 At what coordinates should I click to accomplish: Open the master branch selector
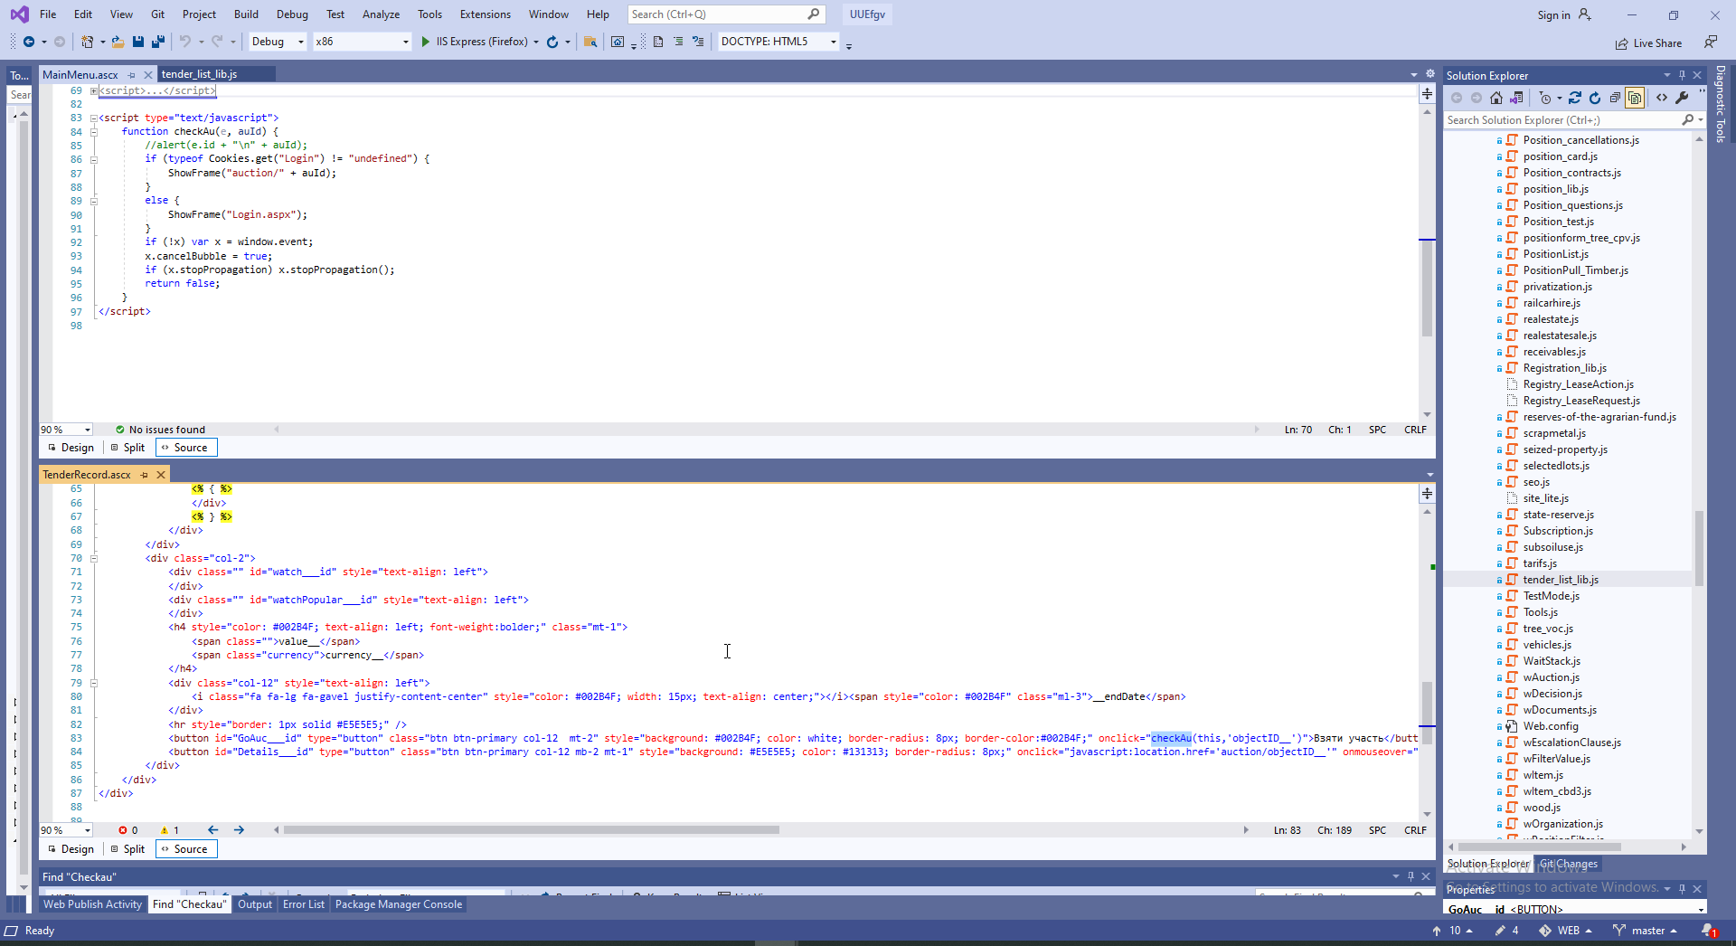1646,931
